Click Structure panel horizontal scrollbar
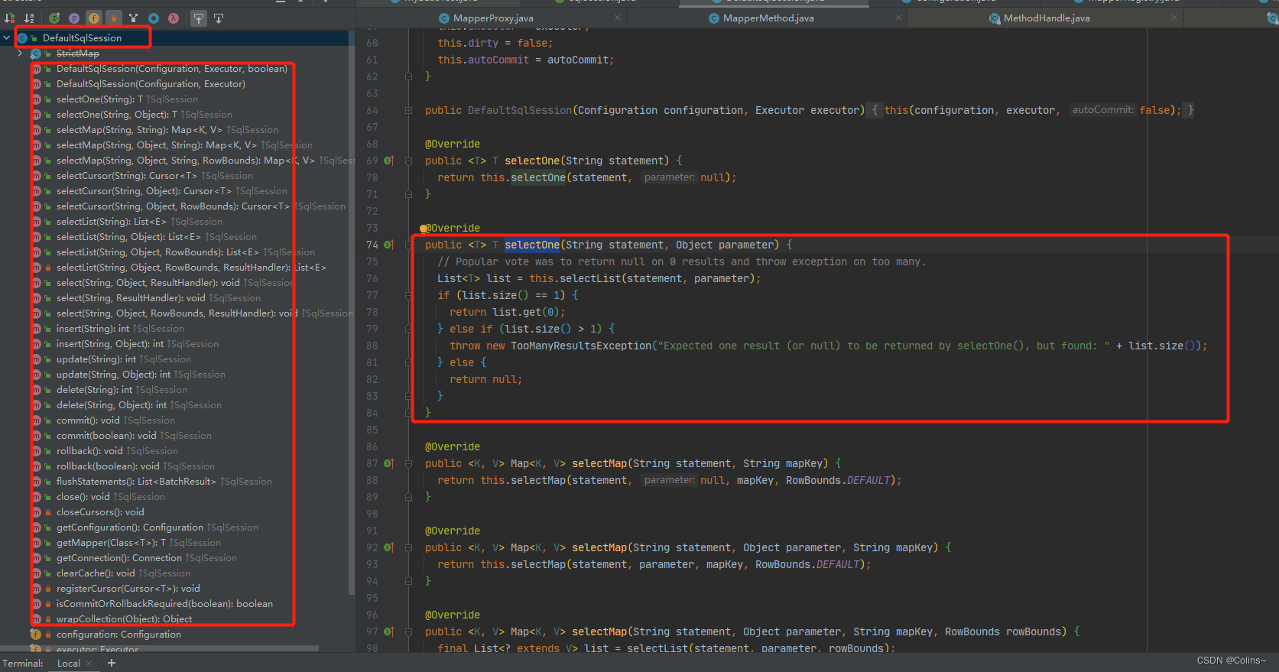 (x=159, y=648)
